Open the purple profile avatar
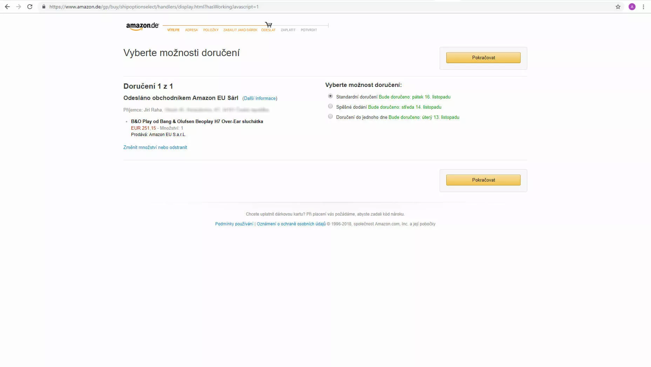651x367 pixels. tap(632, 7)
